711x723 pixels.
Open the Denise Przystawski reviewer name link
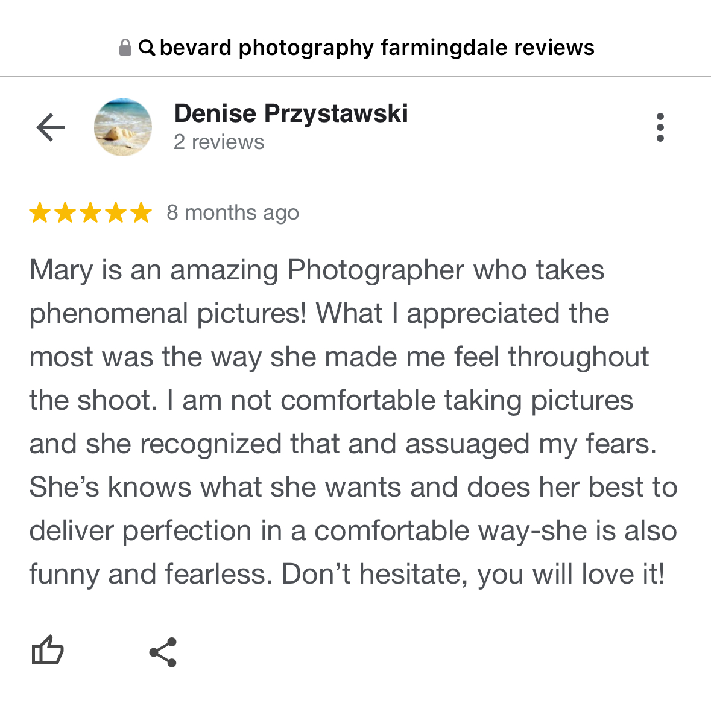[x=291, y=113]
